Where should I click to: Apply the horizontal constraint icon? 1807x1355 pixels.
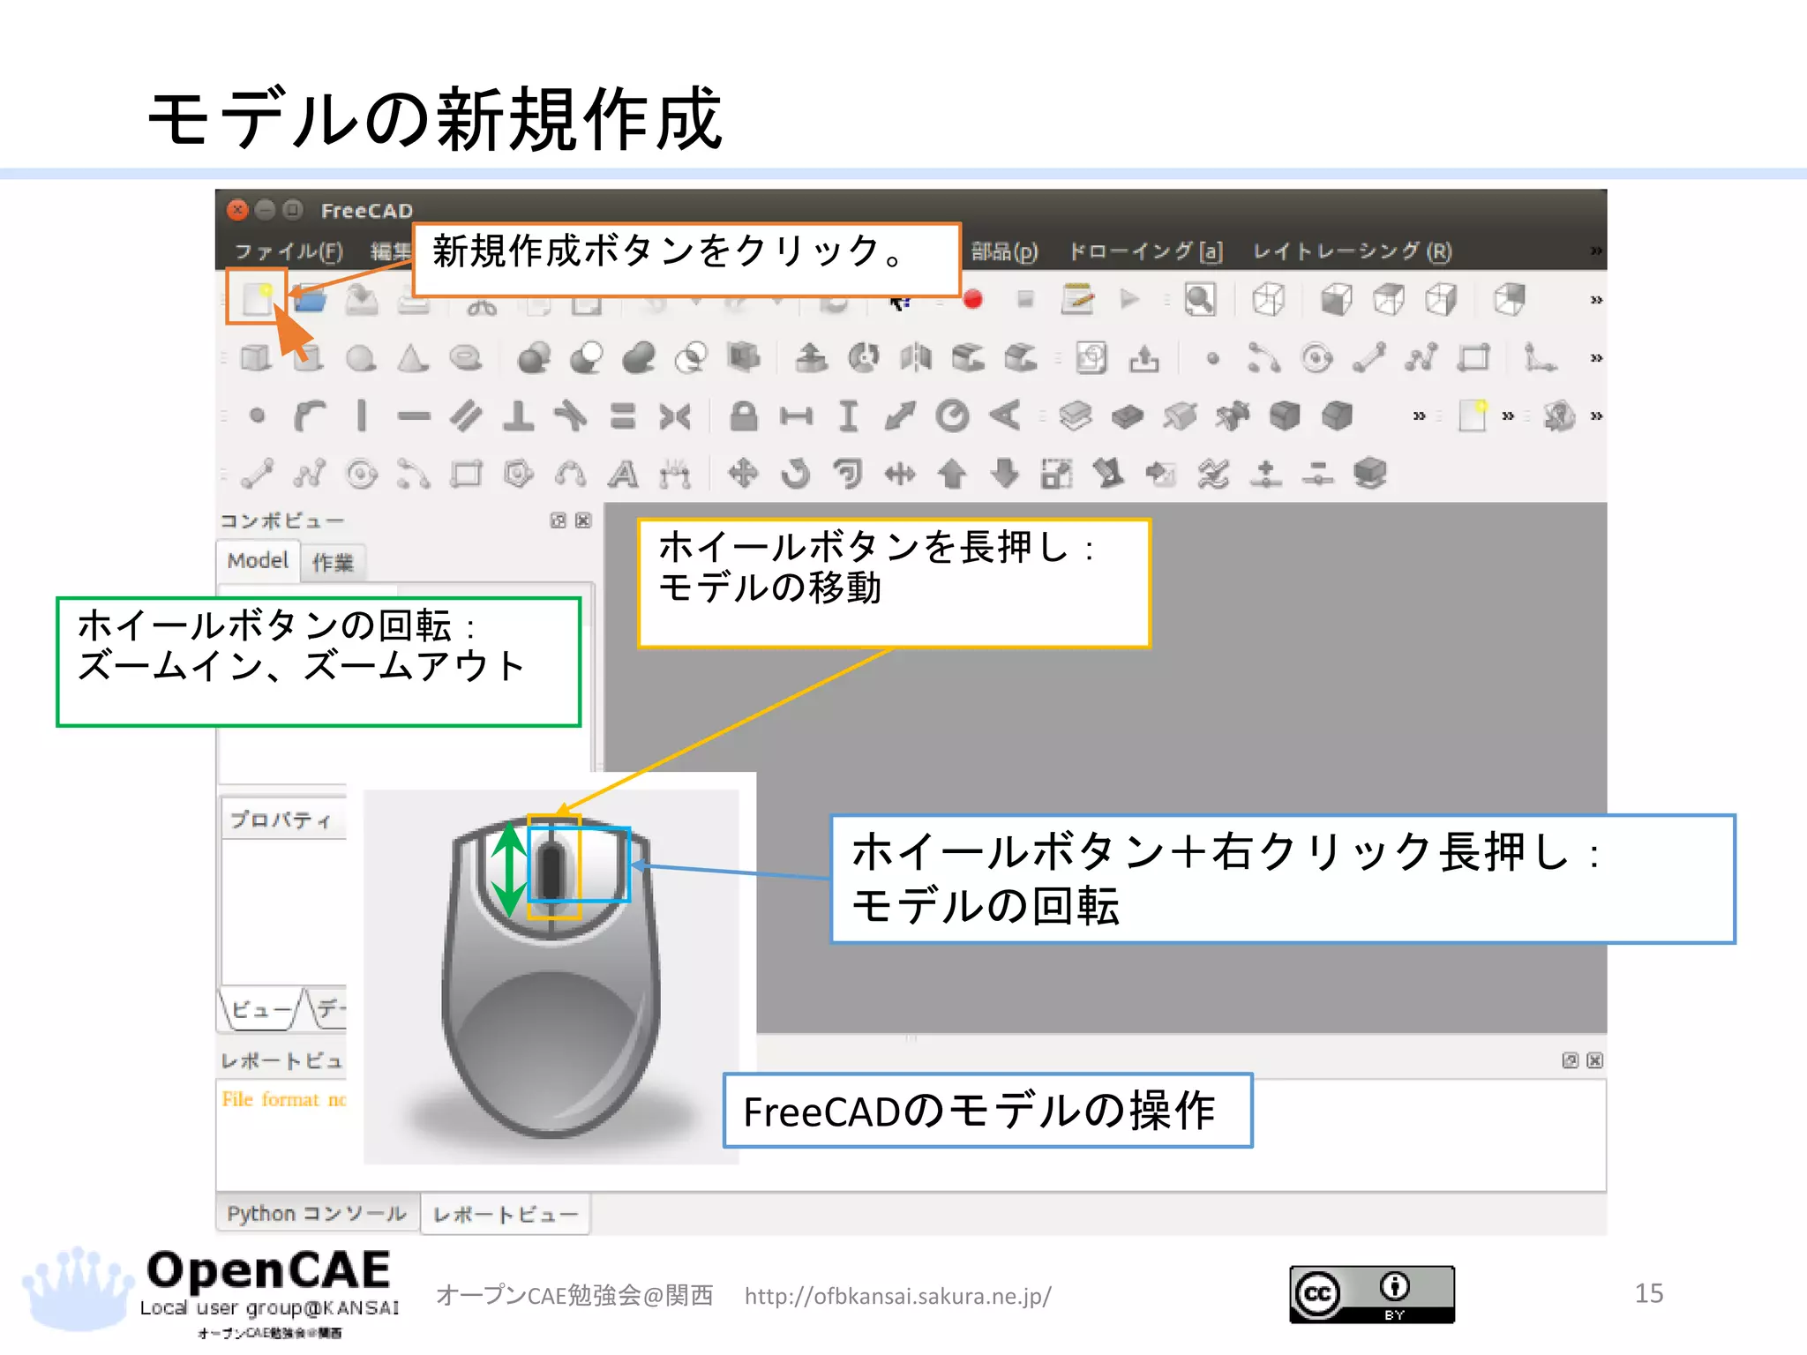coord(413,415)
